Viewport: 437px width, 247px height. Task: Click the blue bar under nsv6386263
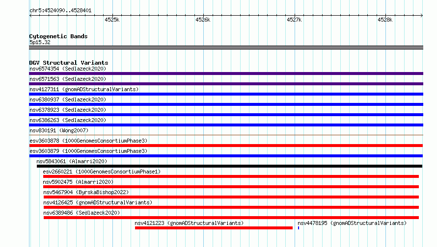click(x=226, y=125)
